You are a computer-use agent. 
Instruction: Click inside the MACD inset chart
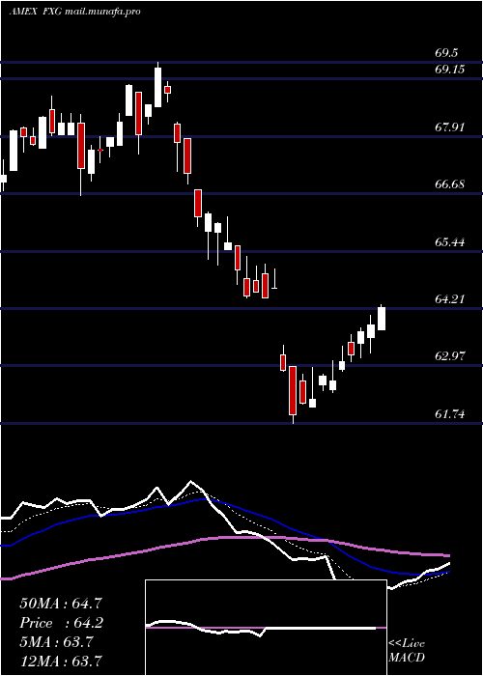[x=266, y=628]
